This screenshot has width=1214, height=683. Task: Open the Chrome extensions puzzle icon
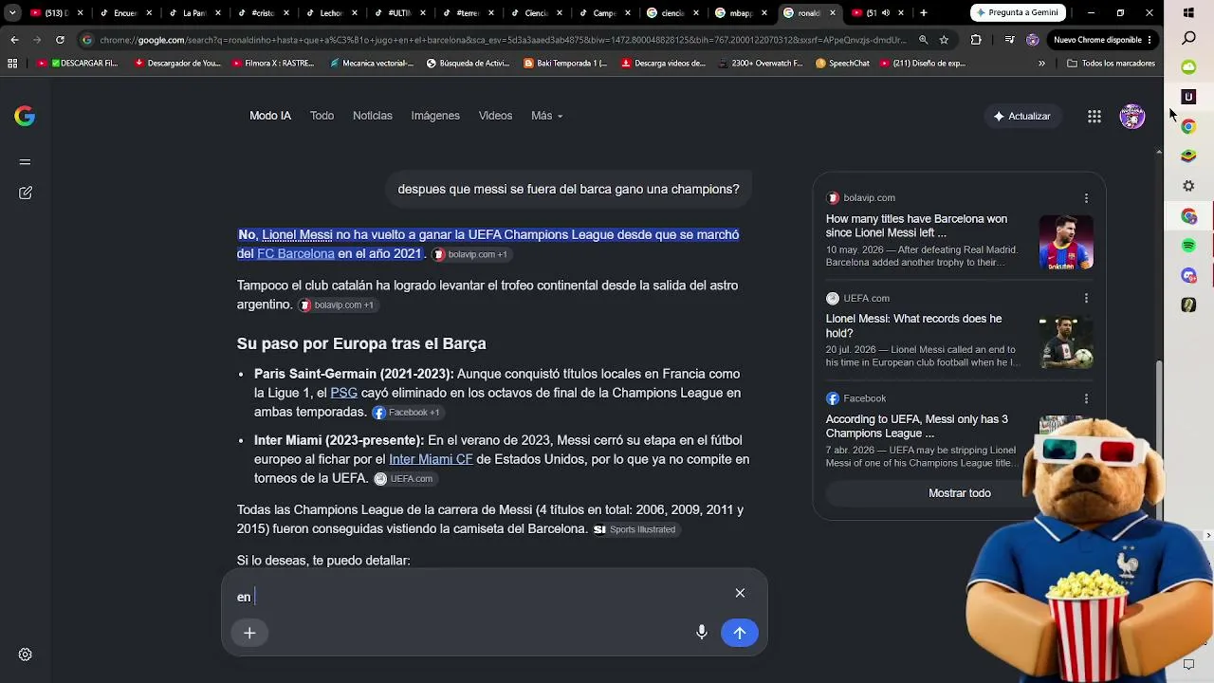click(x=976, y=40)
